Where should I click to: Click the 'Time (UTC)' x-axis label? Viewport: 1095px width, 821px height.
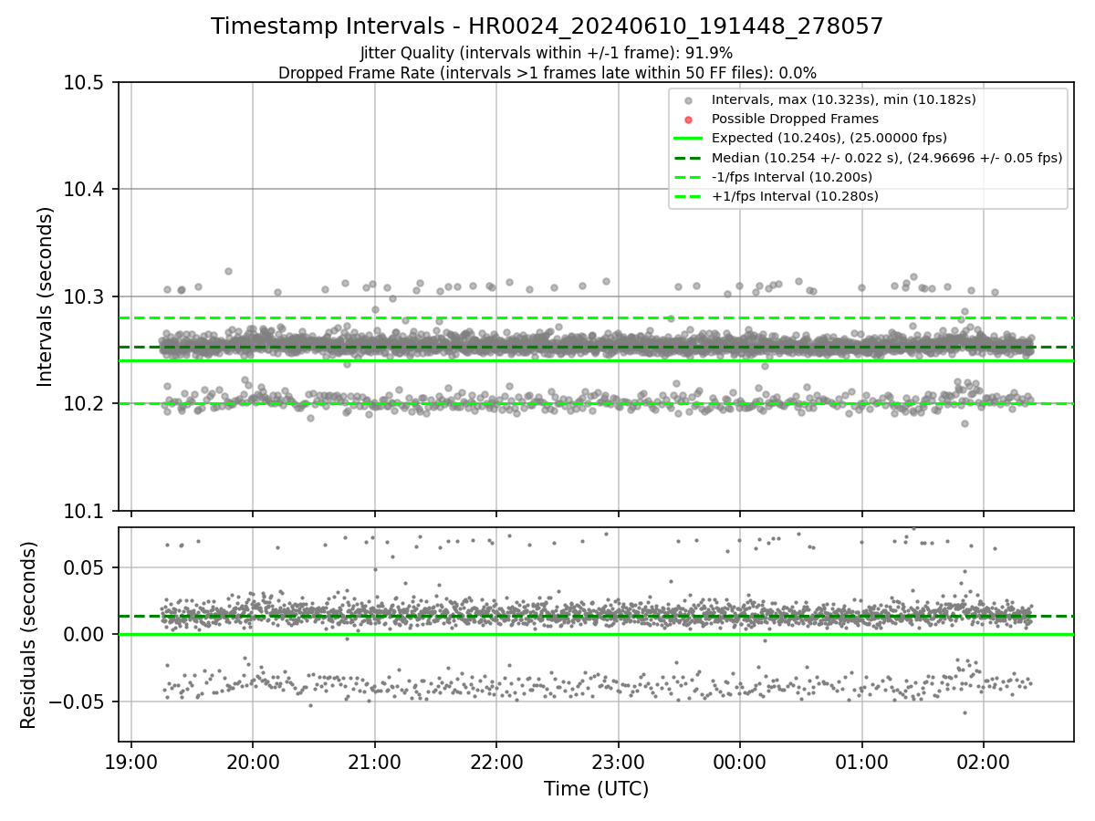(596, 789)
